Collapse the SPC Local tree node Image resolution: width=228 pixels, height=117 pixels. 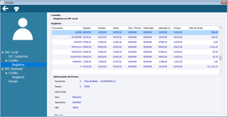tap(3, 53)
